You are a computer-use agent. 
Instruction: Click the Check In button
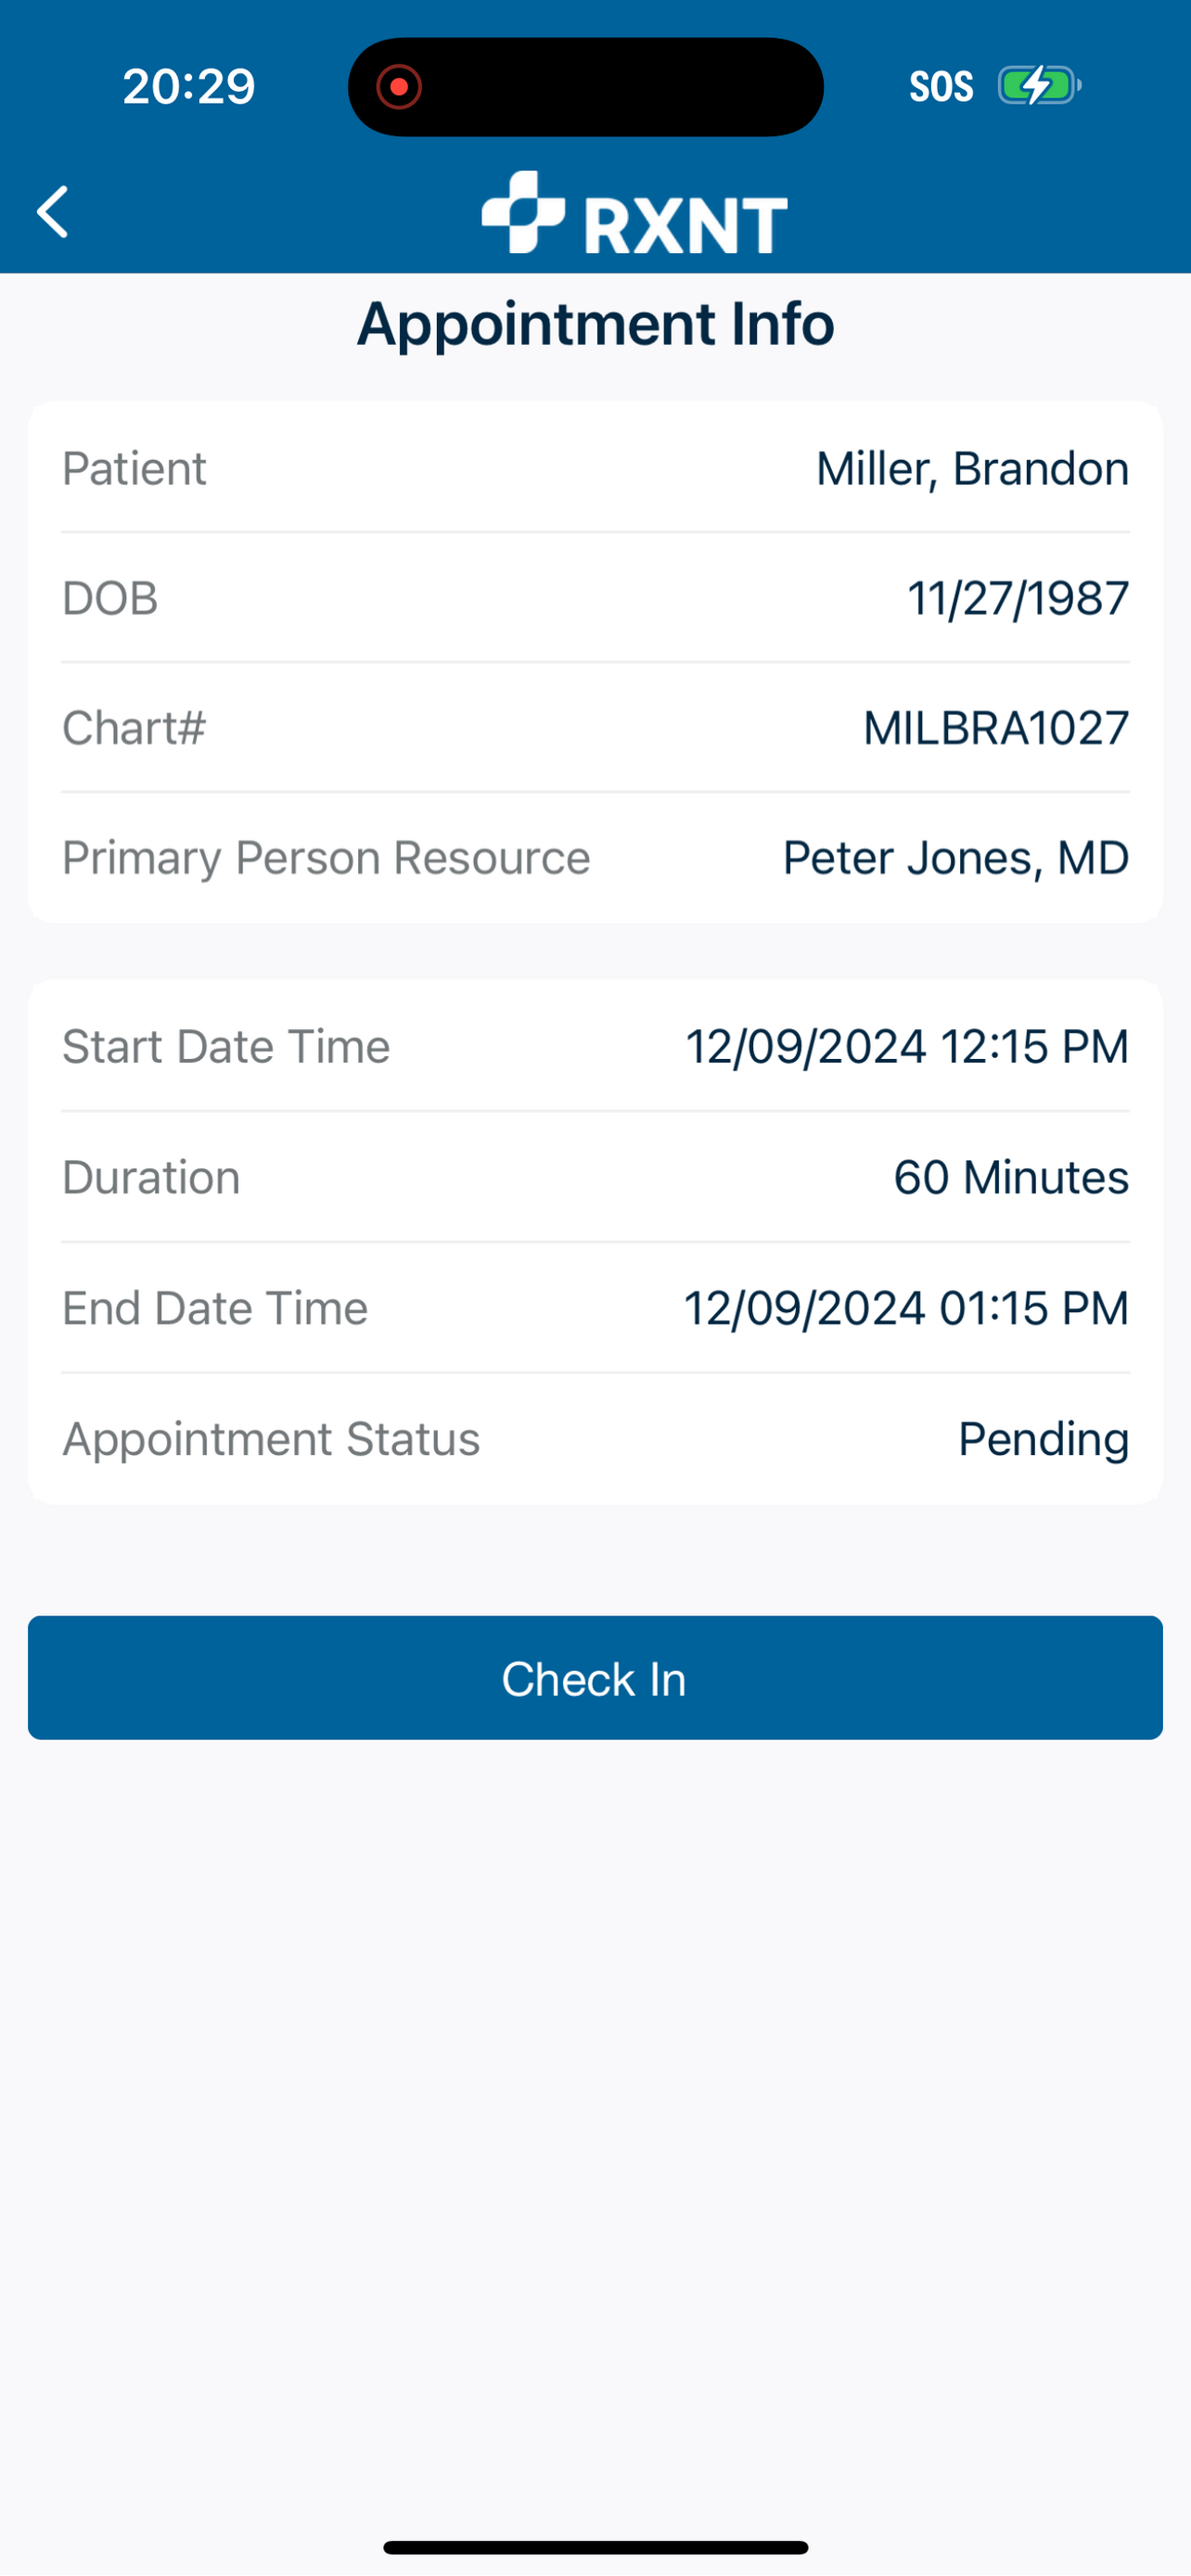pos(595,1678)
